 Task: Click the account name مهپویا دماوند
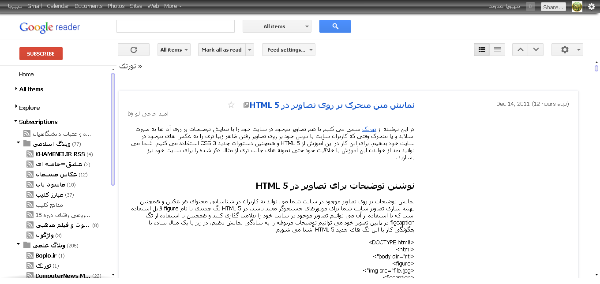tap(505, 7)
